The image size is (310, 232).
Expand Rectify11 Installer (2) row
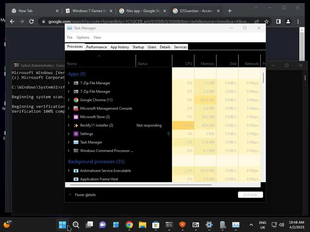pos(69,125)
